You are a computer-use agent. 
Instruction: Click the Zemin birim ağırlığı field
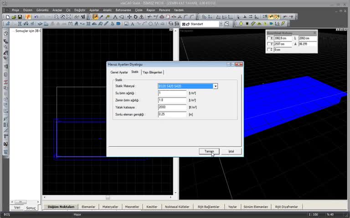[172, 100]
